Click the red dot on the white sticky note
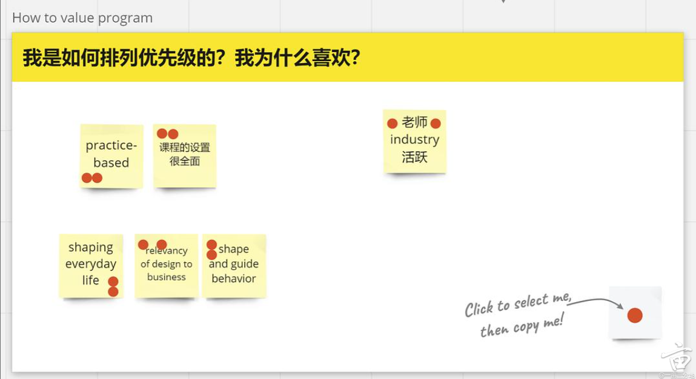The width and height of the screenshot is (696, 379). 634,315
